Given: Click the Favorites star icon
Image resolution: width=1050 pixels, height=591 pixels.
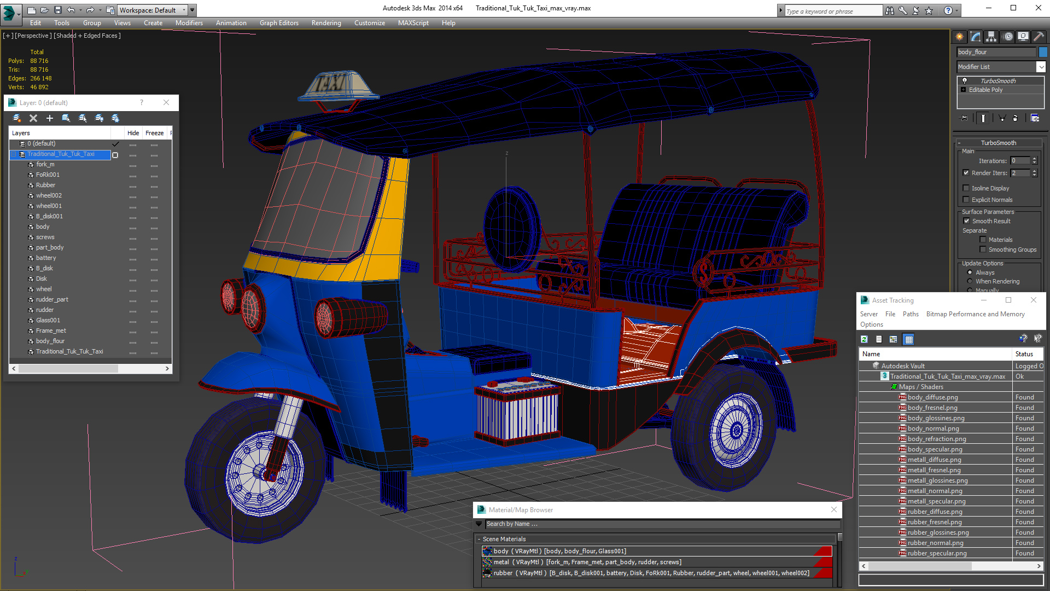Looking at the screenshot, I should point(929,10).
